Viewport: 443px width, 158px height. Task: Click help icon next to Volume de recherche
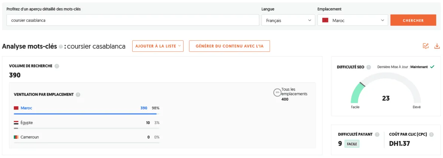[x=57, y=66]
